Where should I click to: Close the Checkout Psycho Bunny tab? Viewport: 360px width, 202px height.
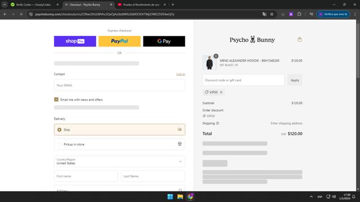point(111,4)
